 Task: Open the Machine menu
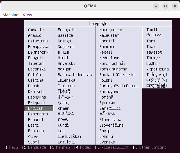point(10,15)
